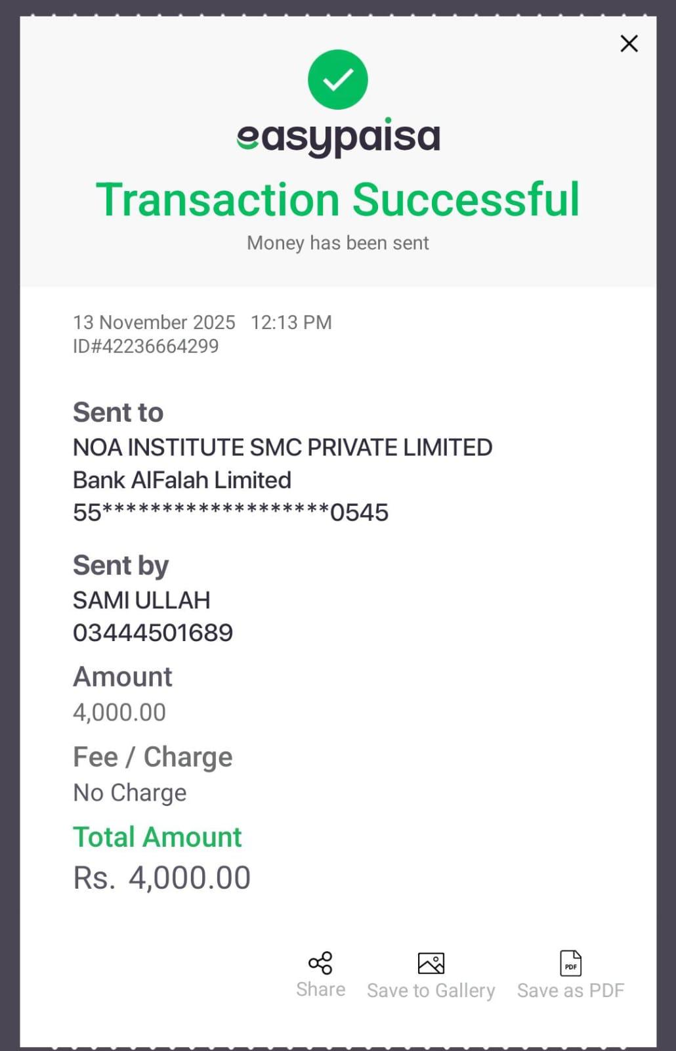Select the Bank AlFalah Limited text

182,480
